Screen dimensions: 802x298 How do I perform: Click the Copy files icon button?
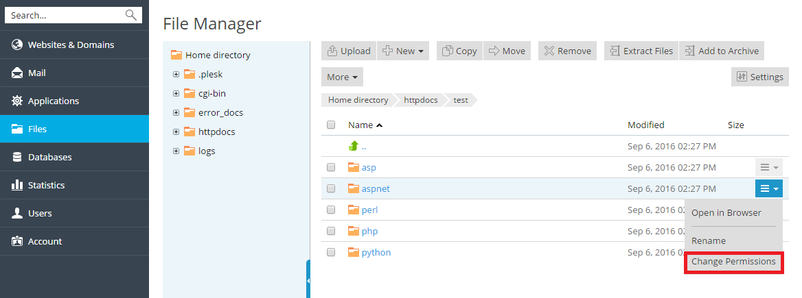tap(459, 51)
